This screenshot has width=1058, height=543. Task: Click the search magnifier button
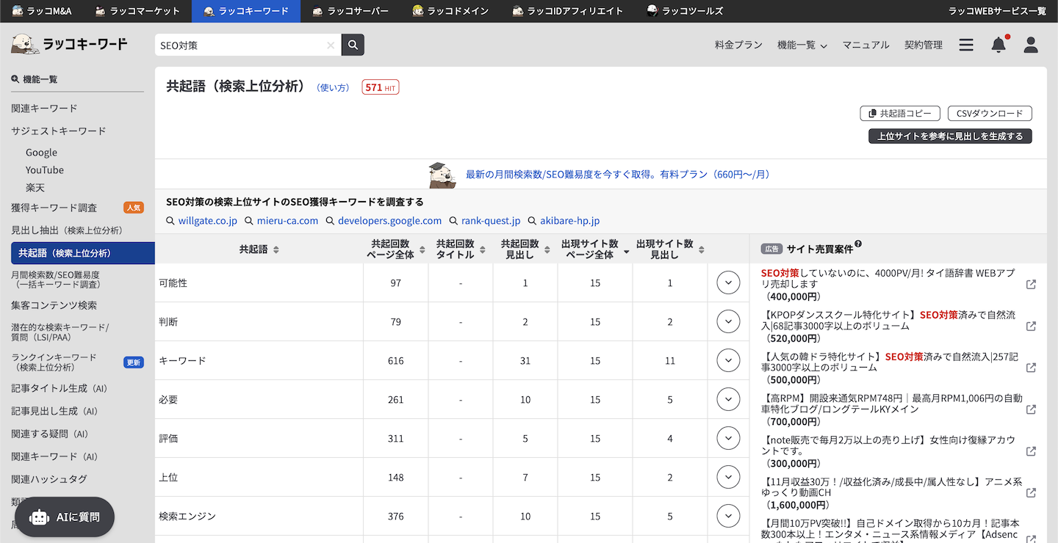tap(353, 45)
